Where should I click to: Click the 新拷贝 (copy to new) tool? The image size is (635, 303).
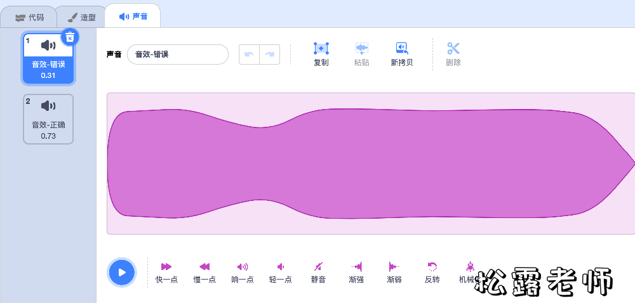tap(401, 54)
